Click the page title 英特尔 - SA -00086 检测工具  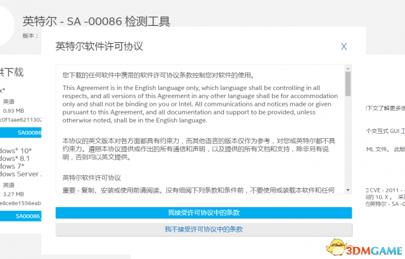click(x=96, y=22)
